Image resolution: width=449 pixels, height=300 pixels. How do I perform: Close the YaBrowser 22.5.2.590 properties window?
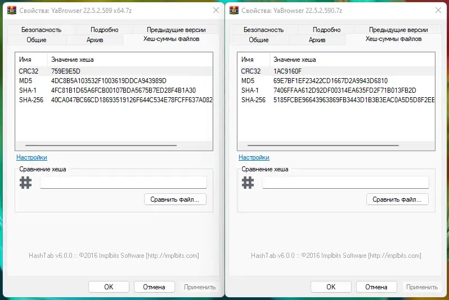[438, 10]
